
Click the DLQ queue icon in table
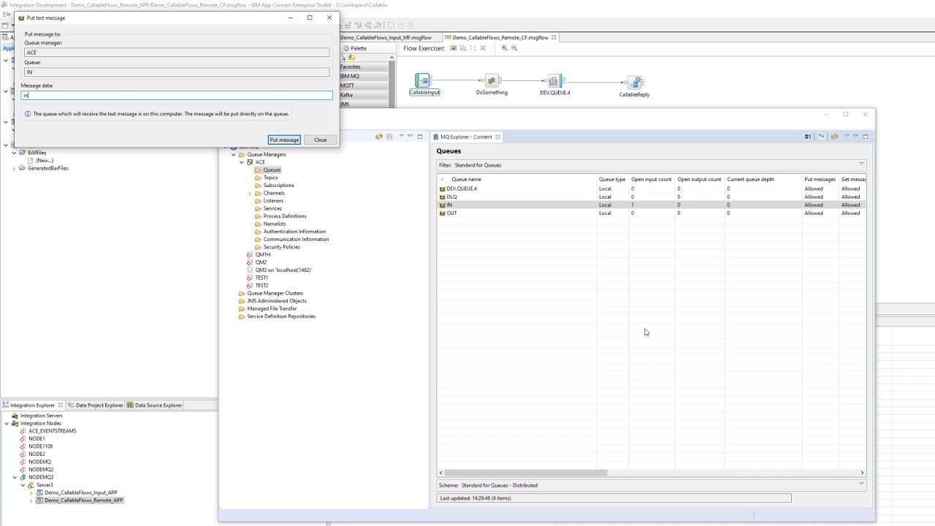pyautogui.click(x=442, y=197)
